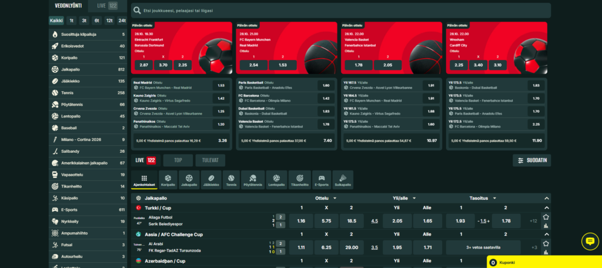Switch to the LIVE 122 sidebar tab
Screen dimensions: 602x268
click(108, 6)
